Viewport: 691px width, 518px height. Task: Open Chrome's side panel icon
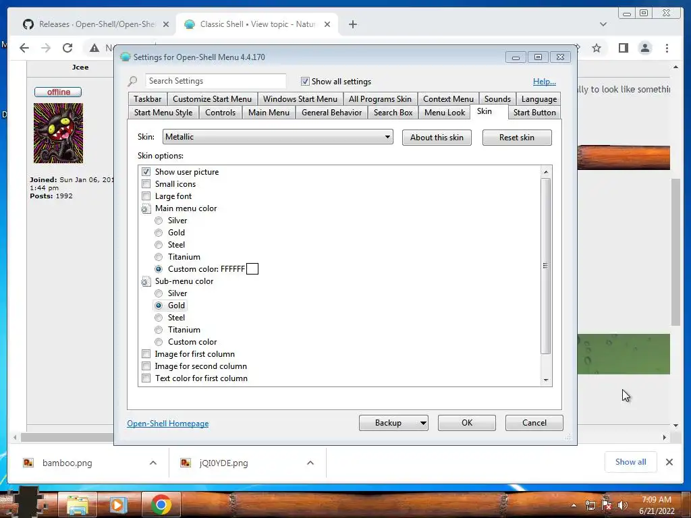623,48
